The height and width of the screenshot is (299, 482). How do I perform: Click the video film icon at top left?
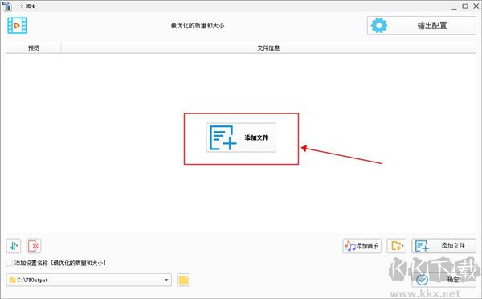[x=17, y=26]
